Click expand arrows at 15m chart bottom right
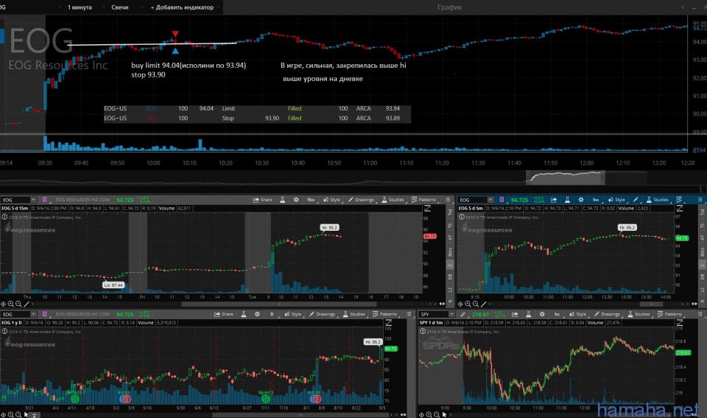The image size is (707, 418). pos(442,304)
